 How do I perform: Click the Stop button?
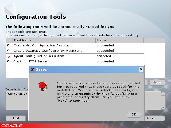tap(157, 83)
